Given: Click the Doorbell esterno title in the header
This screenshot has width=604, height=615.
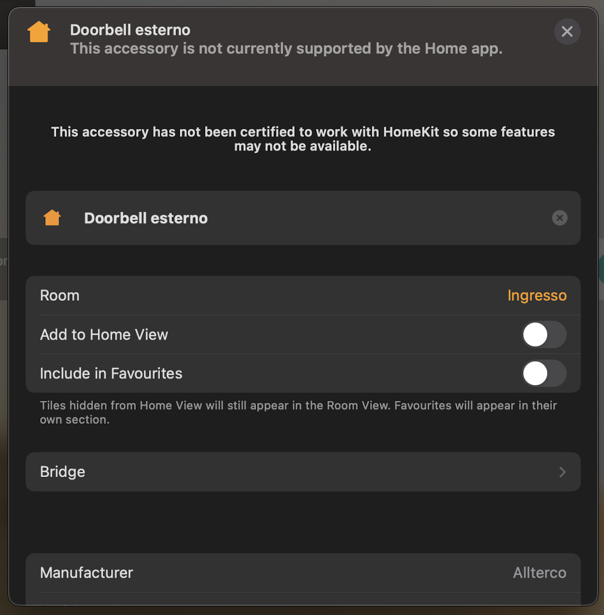Looking at the screenshot, I should pyautogui.click(x=130, y=29).
